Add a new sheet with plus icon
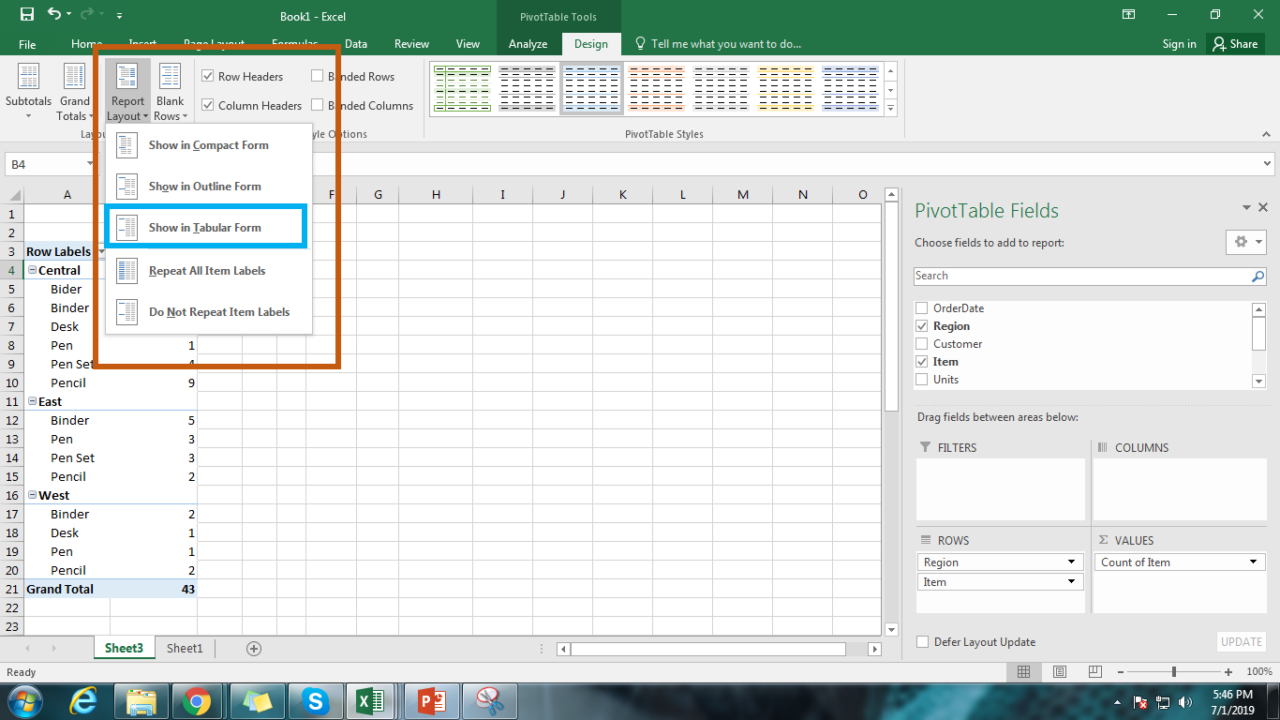1280x720 pixels. point(254,648)
